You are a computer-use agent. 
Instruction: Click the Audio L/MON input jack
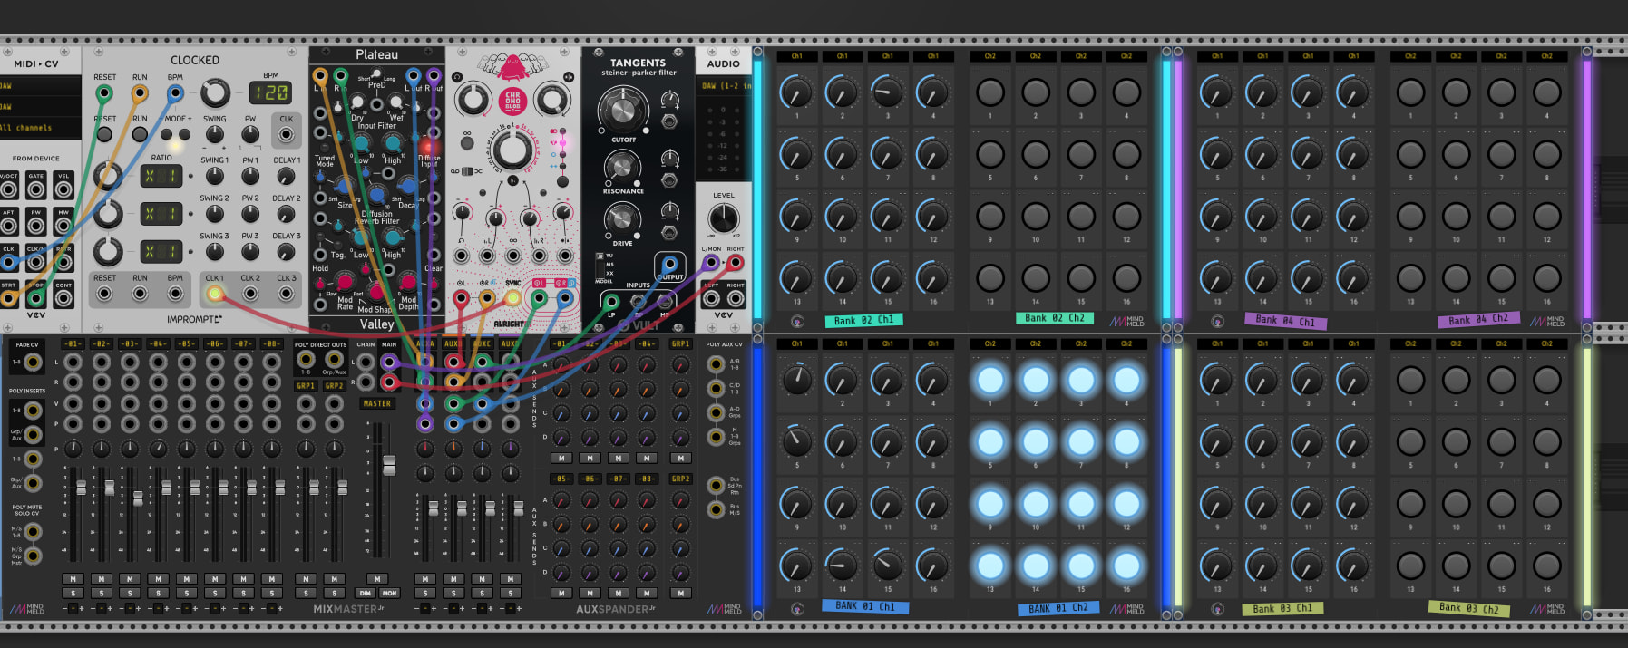711,264
